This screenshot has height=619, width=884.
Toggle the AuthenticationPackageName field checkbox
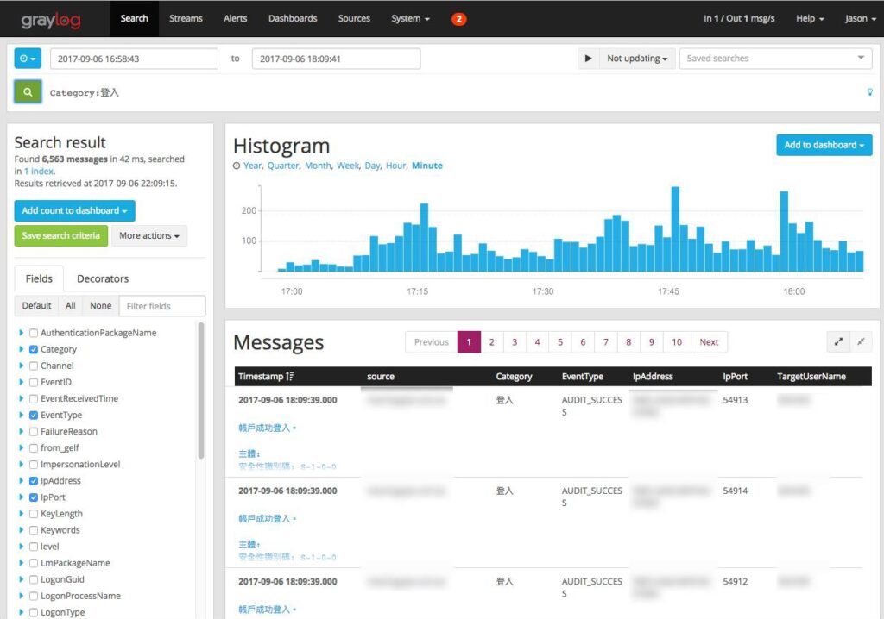tap(34, 333)
